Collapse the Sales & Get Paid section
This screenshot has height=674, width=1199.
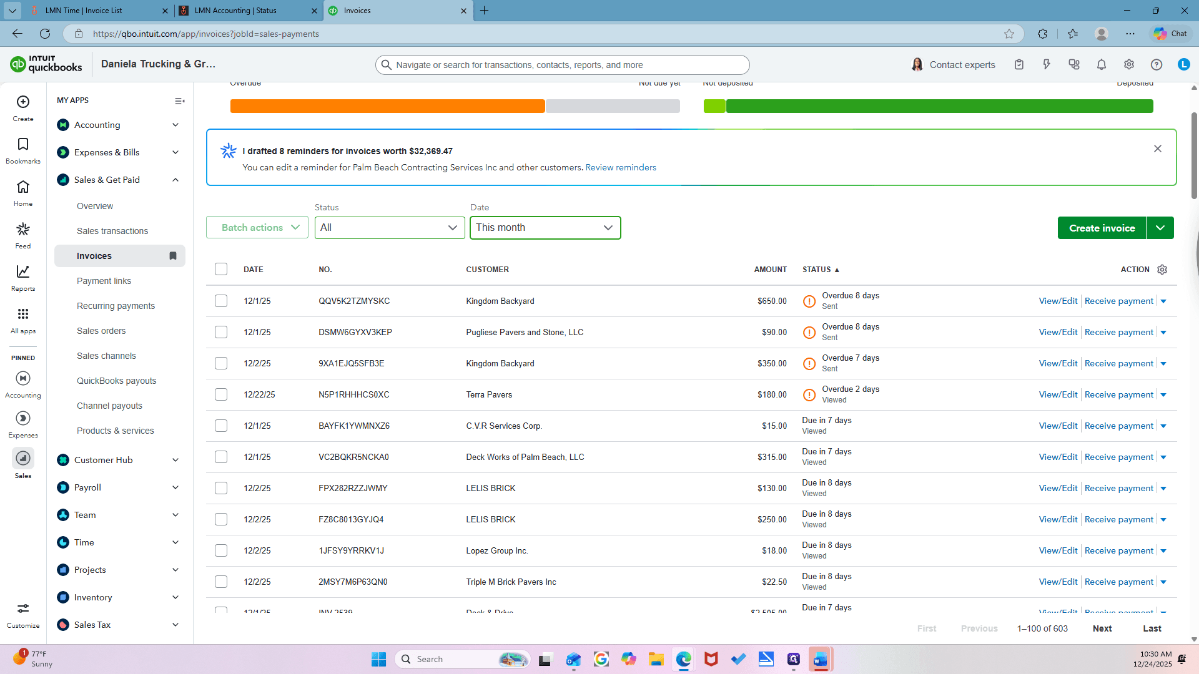click(175, 180)
